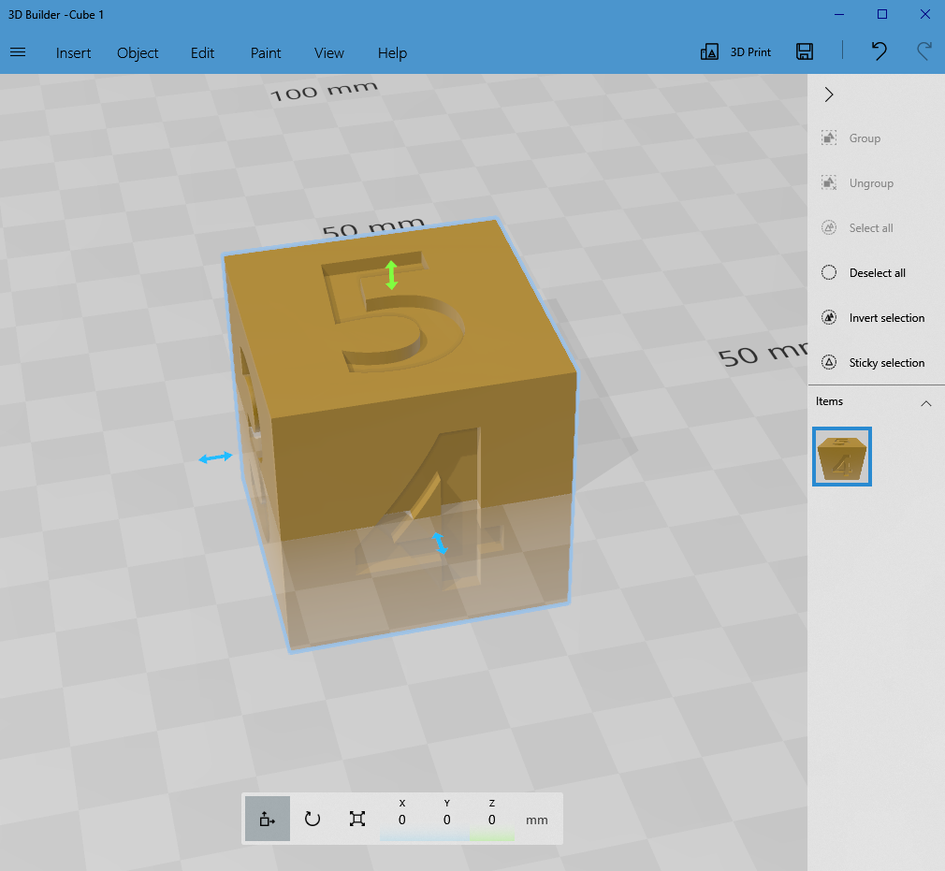Click the Save icon

pyautogui.click(x=804, y=51)
